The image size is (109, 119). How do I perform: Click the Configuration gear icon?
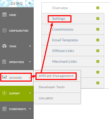click(4, 30)
